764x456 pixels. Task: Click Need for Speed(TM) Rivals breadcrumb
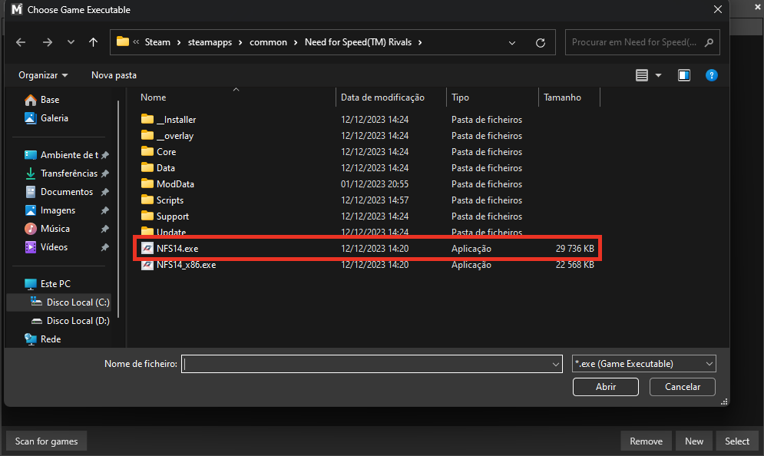click(358, 42)
